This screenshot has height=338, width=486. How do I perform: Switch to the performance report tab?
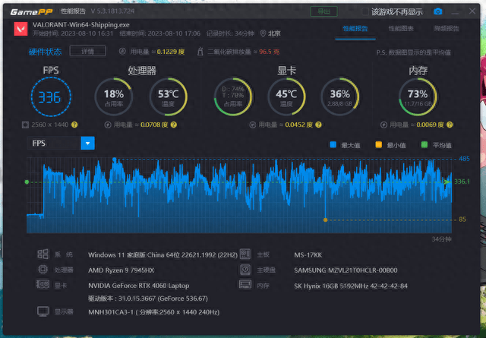tap(355, 29)
